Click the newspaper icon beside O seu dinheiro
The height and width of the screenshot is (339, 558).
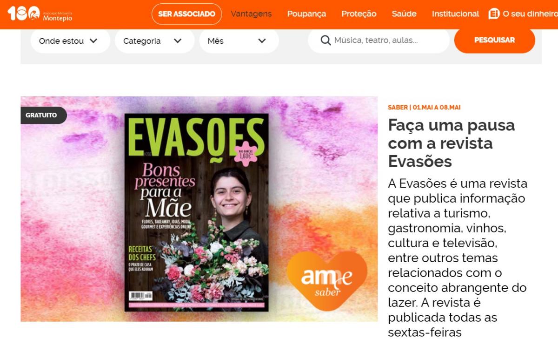(494, 14)
